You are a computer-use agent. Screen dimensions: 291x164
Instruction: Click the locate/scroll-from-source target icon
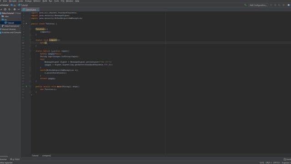point(5,9)
